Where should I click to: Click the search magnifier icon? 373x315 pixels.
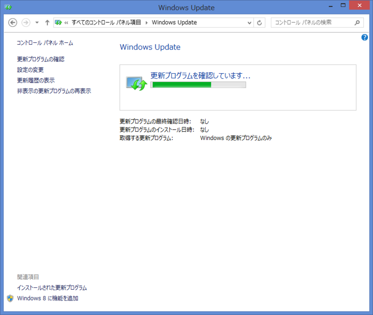[357, 22]
